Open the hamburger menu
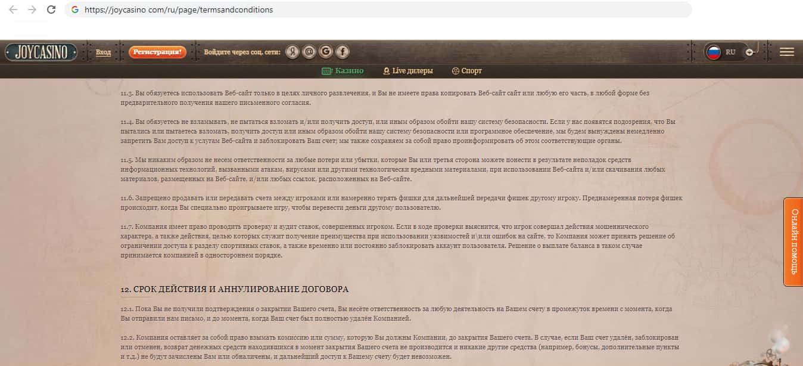The image size is (803, 366). click(x=787, y=52)
